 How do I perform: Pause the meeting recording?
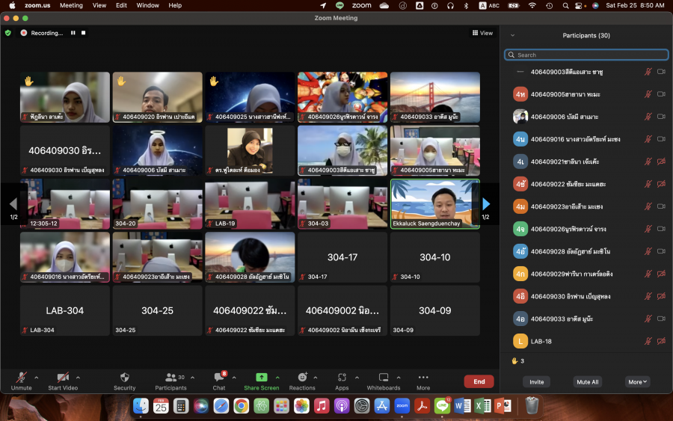click(73, 33)
